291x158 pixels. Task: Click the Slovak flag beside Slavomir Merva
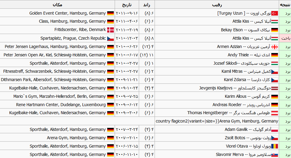click(274, 154)
